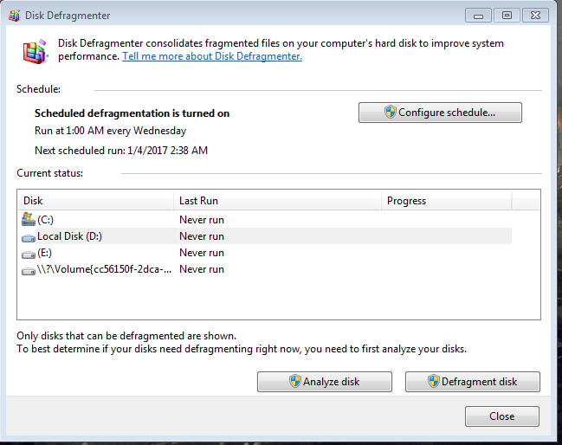Select the (E:) disk row

265,253
